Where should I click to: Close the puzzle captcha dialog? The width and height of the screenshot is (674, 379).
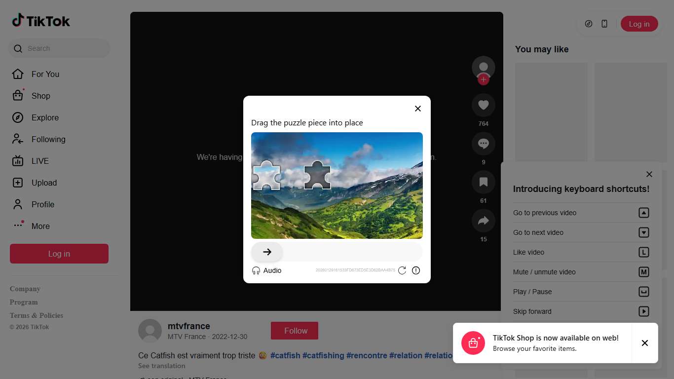418,109
